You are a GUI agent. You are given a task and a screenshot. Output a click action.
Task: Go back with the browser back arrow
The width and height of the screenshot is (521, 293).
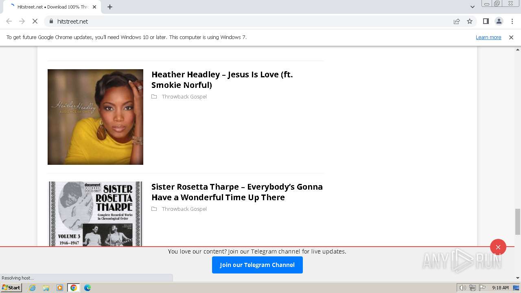pyautogui.click(x=9, y=21)
